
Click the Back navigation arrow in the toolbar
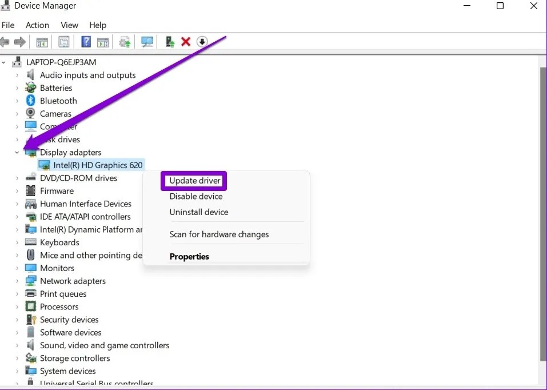[6, 41]
